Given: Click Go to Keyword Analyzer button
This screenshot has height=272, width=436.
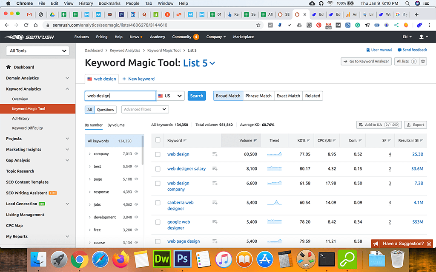Looking at the screenshot, I should pyautogui.click(x=366, y=61).
